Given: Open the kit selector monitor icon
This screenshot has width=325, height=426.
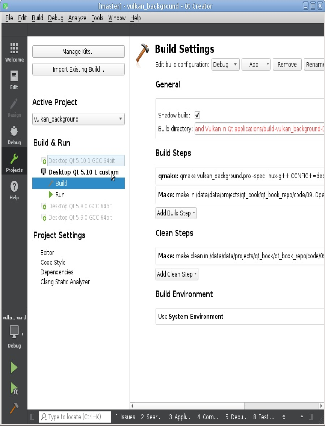Looking at the screenshot, I should pyautogui.click(x=14, y=332).
